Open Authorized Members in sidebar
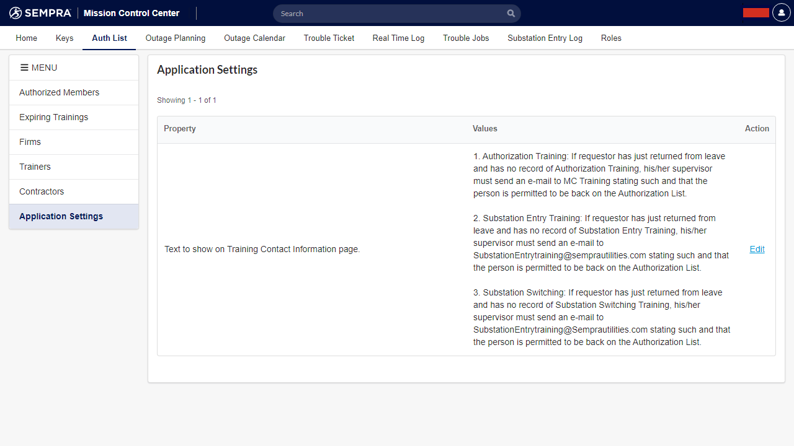 click(59, 92)
